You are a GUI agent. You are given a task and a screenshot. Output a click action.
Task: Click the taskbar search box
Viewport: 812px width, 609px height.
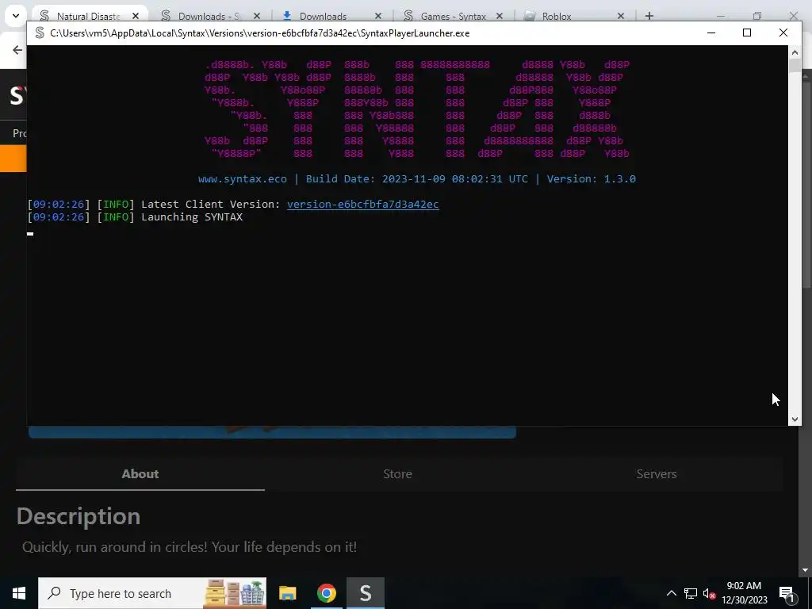click(152, 593)
